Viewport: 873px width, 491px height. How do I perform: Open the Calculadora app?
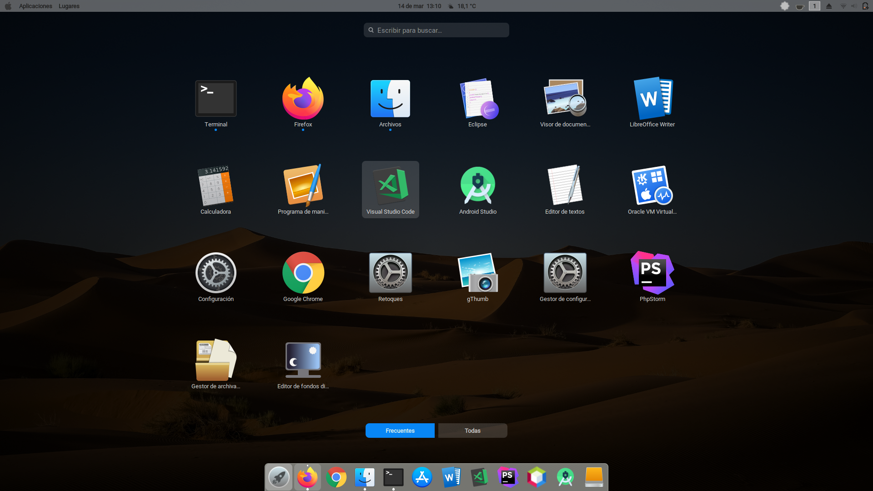point(216,190)
